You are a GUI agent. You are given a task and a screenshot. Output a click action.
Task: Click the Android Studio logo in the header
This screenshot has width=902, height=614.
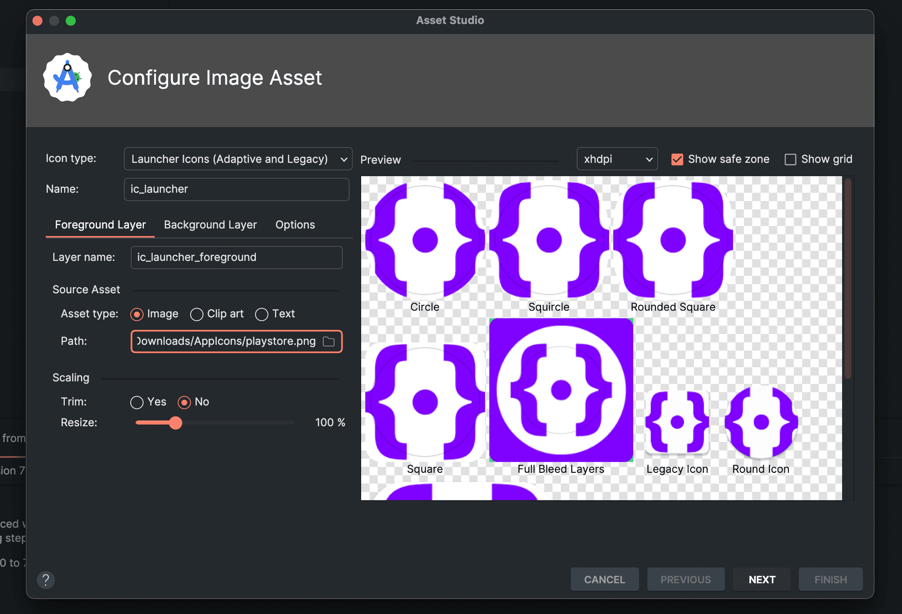coord(67,77)
